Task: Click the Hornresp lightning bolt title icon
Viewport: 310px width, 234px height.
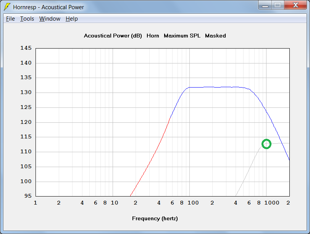Action: pos(7,7)
